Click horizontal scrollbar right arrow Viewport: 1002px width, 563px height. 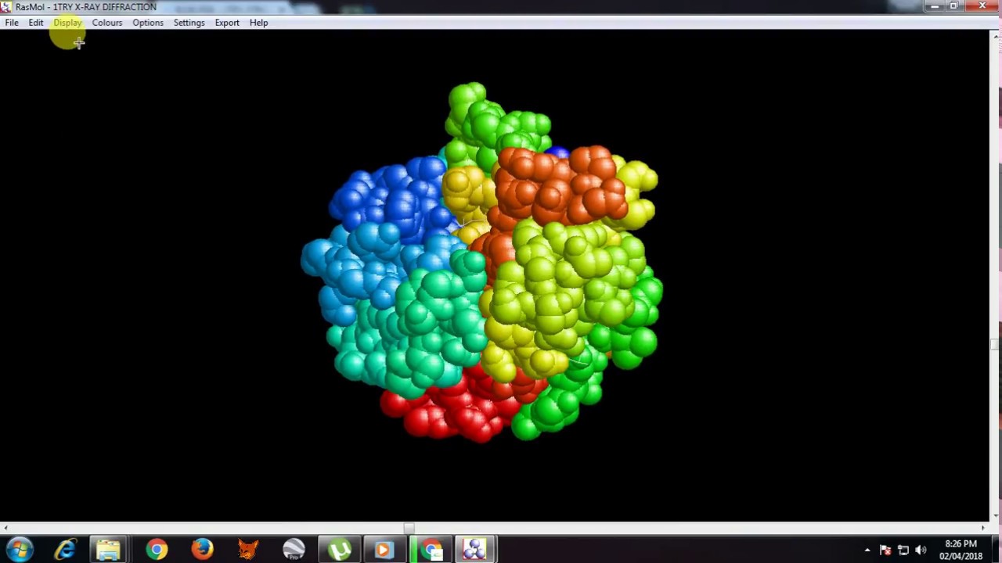pos(985,528)
